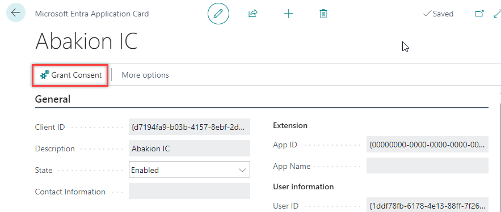The image size is (501, 212).
Task: Collapse the General section header
Action: click(53, 99)
